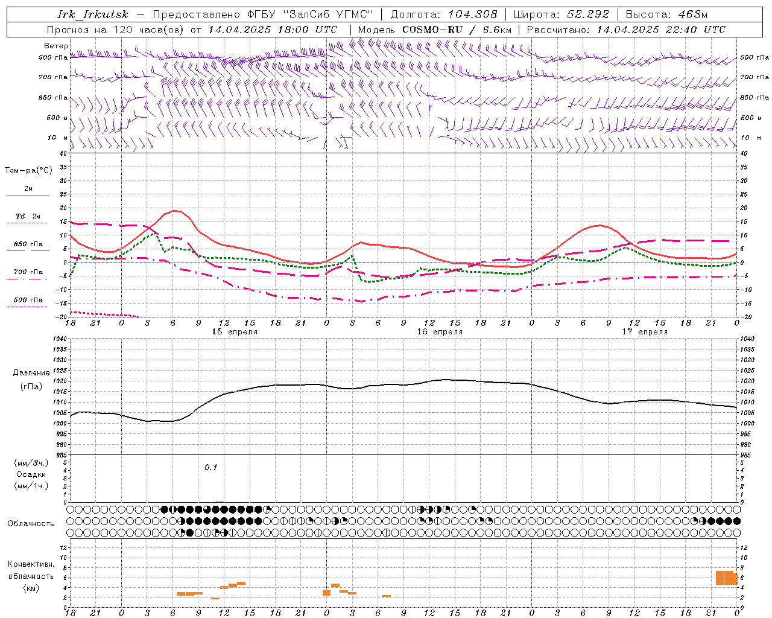Click the Irk_Irkutsk station title
The height and width of the screenshot is (618, 772).
(x=93, y=14)
